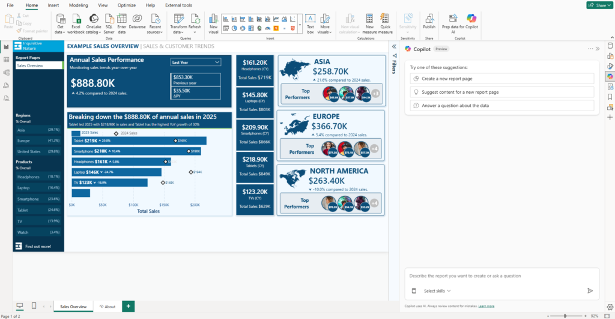
Task: Expand Recent sources list
Action: tap(155, 23)
